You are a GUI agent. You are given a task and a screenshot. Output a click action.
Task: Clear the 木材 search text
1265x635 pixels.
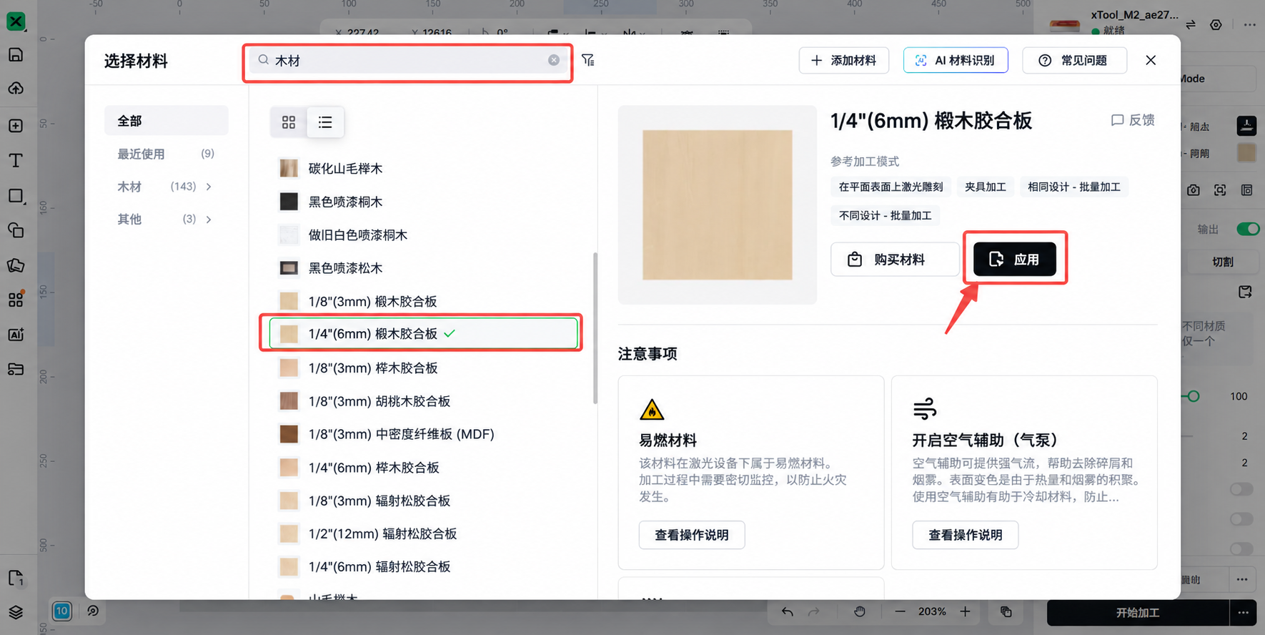point(554,60)
